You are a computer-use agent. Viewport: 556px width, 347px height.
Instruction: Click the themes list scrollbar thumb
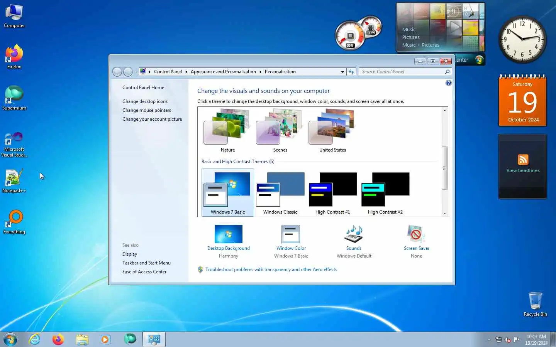pyautogui.click(x=444, y=168)
